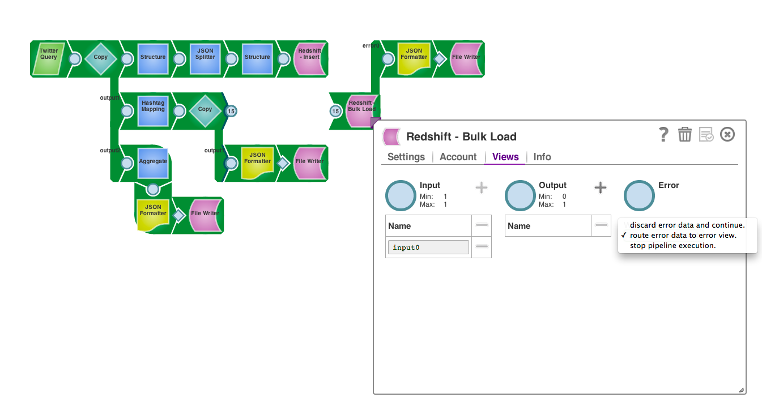Click the 15 badge before Bulk Load
Viewport: 762px width, 410px height.
click(x=335, y=111)
